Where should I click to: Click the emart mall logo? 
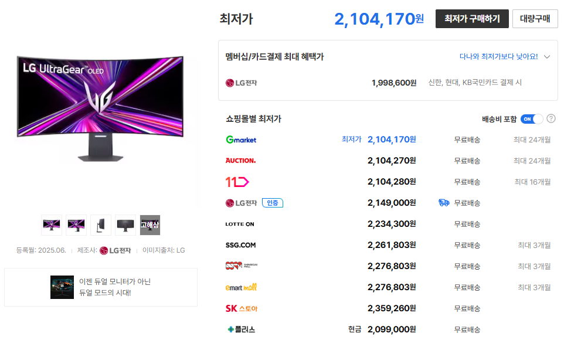click(x=241, y=287)
